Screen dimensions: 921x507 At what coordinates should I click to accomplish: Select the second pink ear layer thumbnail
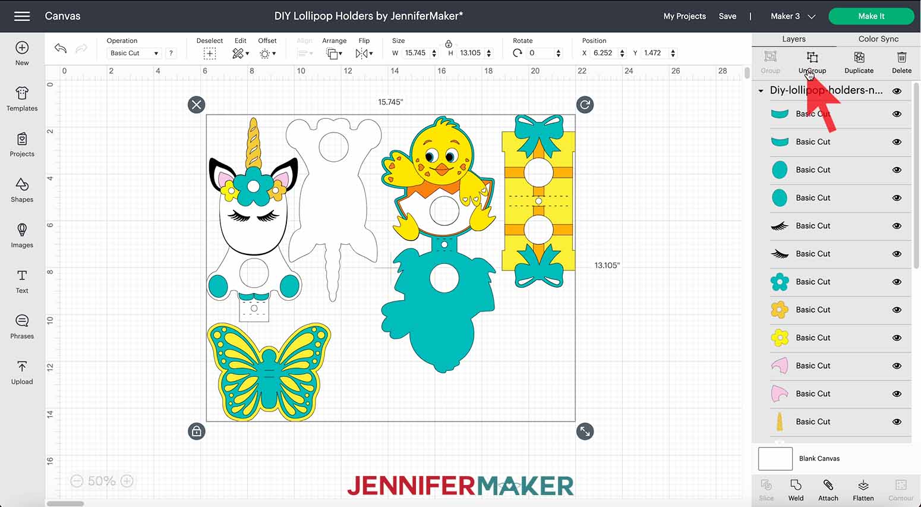pos(780,393)
